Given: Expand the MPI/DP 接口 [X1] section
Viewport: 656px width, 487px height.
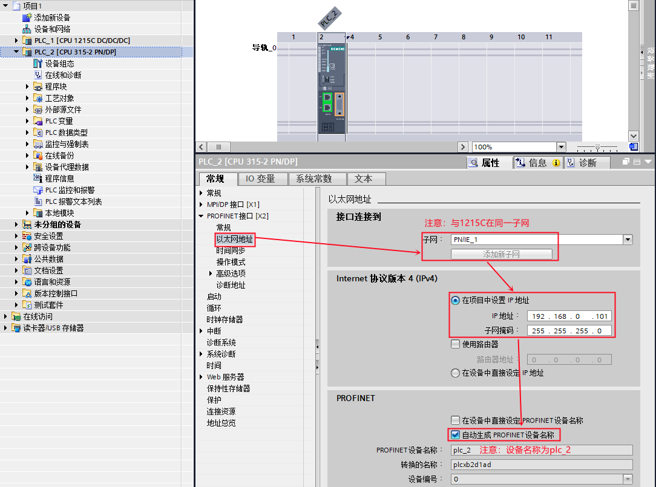Looking at the screenshot, I should 201,204.
